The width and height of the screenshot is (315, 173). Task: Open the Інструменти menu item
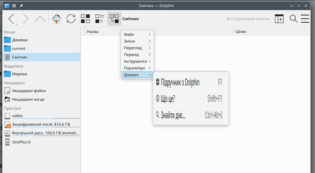(x=137, y=61)
